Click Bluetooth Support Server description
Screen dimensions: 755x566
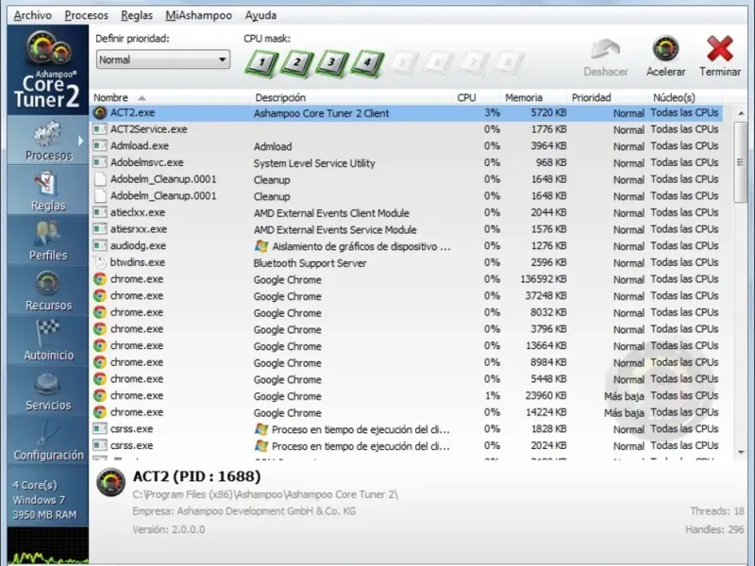pos(310,263)
